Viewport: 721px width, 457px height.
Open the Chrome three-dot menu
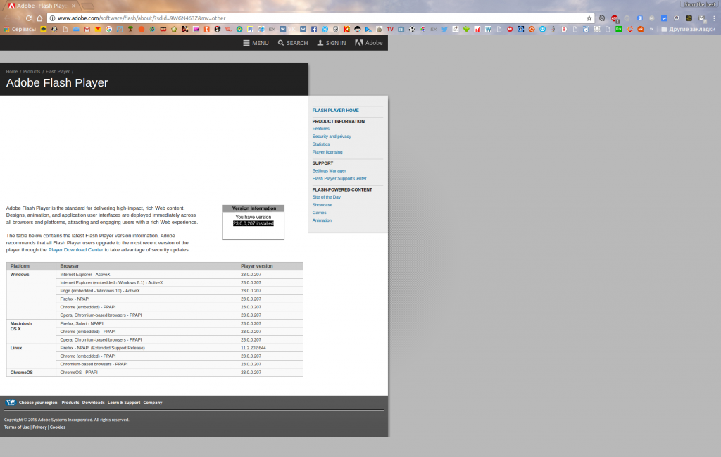(x=713, y=18)
